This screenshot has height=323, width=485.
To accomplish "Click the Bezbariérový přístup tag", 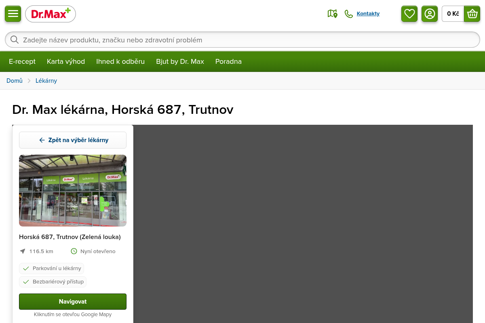I will (53, 282).
